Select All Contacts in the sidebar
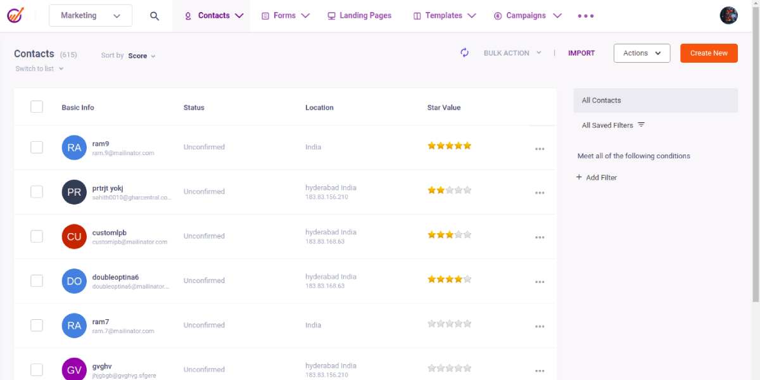The width and height of the screenshot is (760, 380). coord(600,100)
